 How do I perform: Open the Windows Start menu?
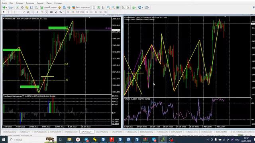(x=4, y=139)
